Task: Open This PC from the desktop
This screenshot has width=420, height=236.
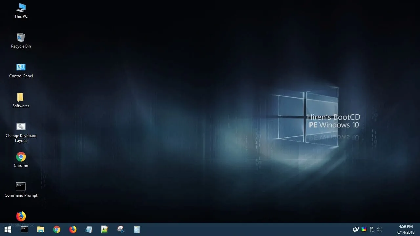Action: pos(21,10)
